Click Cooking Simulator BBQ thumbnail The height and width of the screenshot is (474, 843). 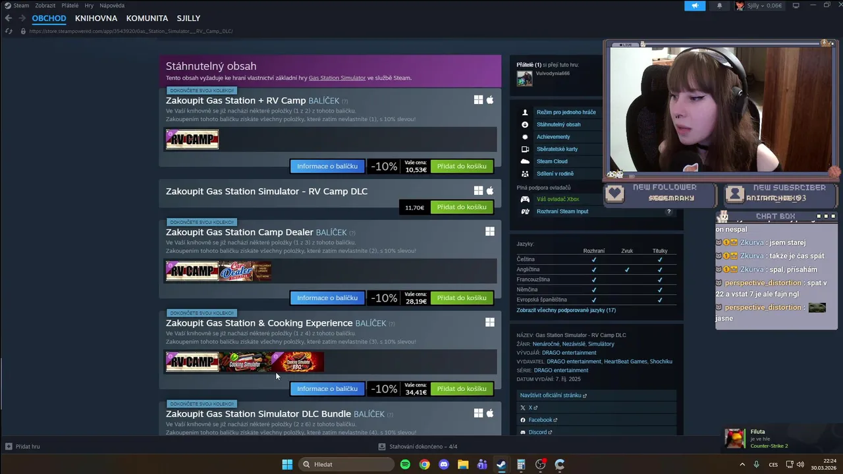coord(298,362)
